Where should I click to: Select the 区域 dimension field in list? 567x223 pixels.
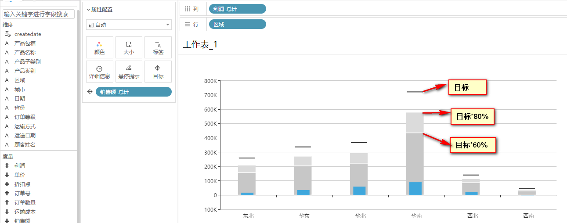20,80
